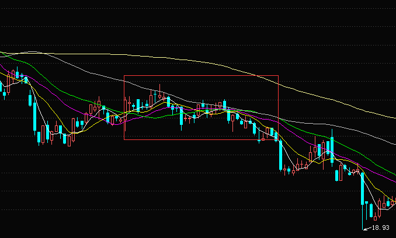Click the bottom-right corner of the red rectangle
Image resolution: width=396 pixels, height=238 pixels.
(278, 140)
